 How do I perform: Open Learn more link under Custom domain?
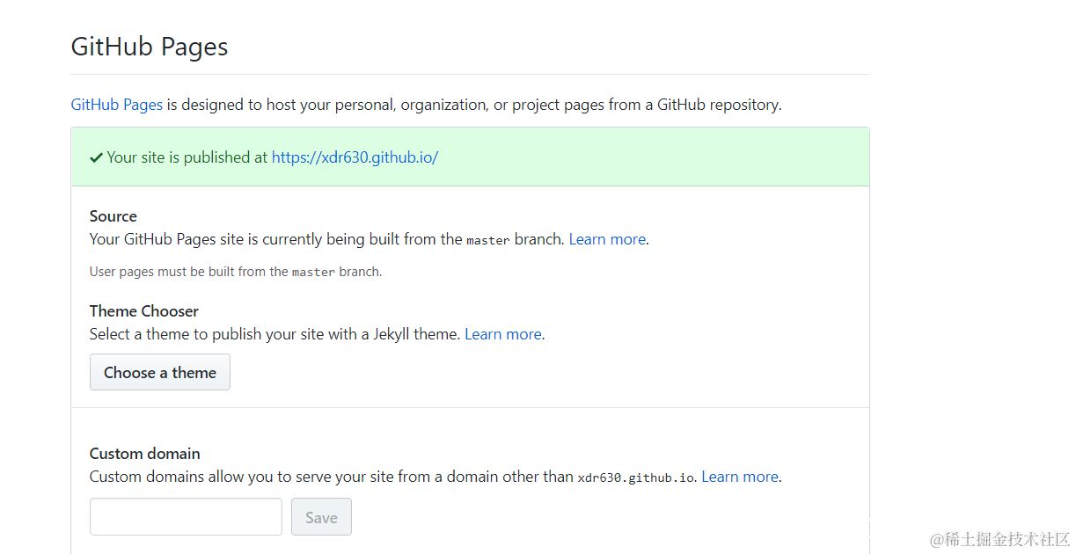point(740,477)
